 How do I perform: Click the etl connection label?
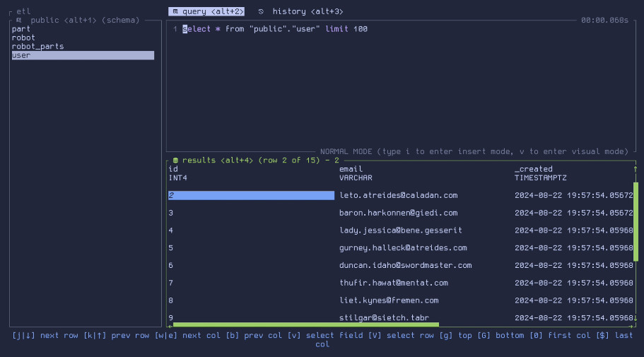pos(23,11)
